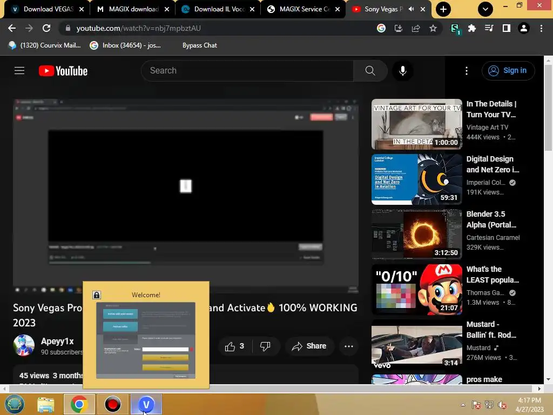Click the Cartesian Caramel channel name
Viewport: 553px width, 415px height.
click(x=493, y=238)
